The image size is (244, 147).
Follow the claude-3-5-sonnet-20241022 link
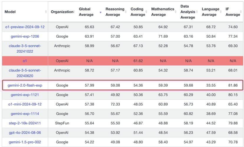point(25,48)
